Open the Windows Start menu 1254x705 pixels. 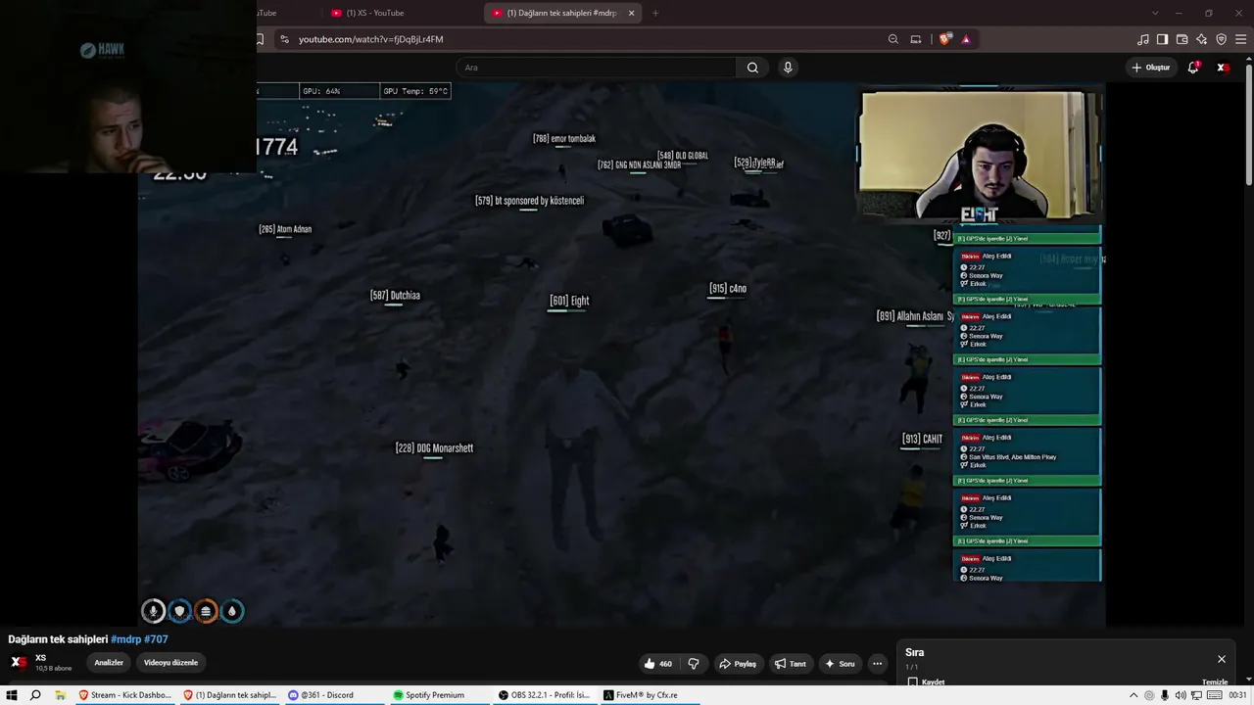coord(12,695)
